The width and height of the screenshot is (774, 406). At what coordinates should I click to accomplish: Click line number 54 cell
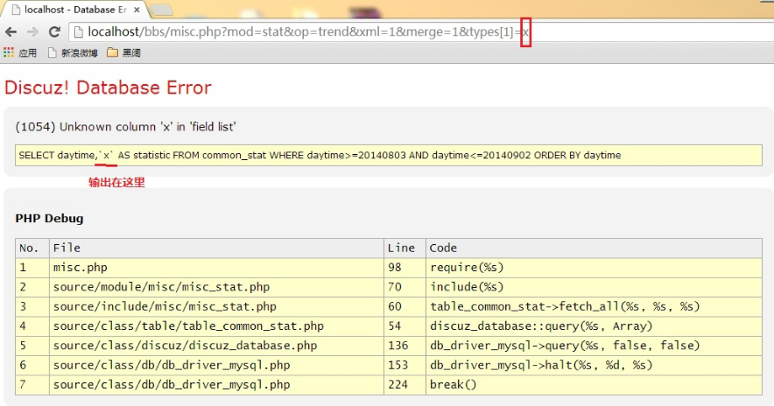[x=405, y=326]
